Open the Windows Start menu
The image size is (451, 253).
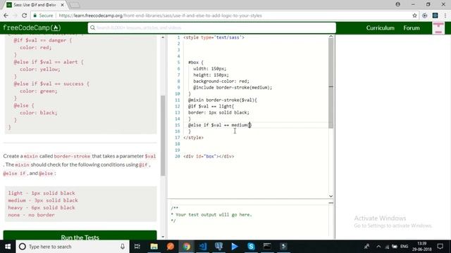point(8,247)
